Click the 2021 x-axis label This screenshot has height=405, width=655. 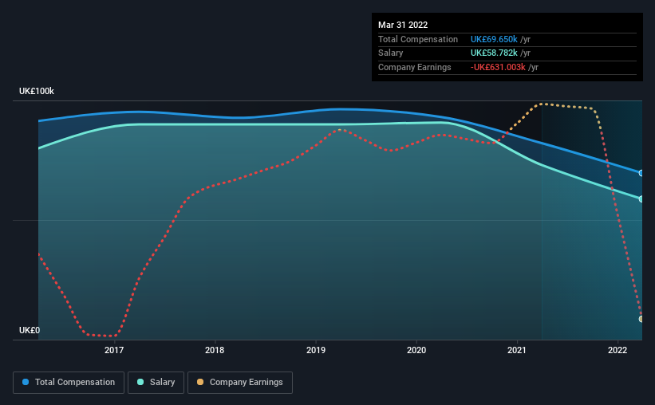tap(517, 350)
